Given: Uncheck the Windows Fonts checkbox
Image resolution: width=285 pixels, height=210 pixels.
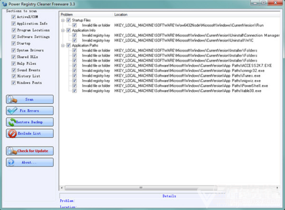Looking at the screenshot, I should (x=14, y=83).
